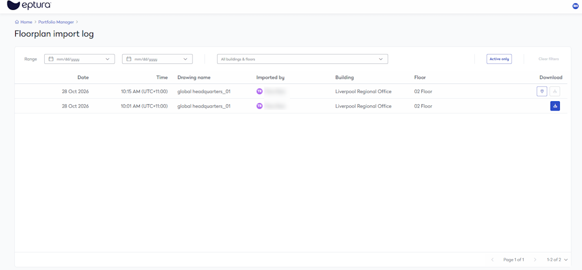Click Liverpool Regional Office in the 10:15 AM row

363,91
